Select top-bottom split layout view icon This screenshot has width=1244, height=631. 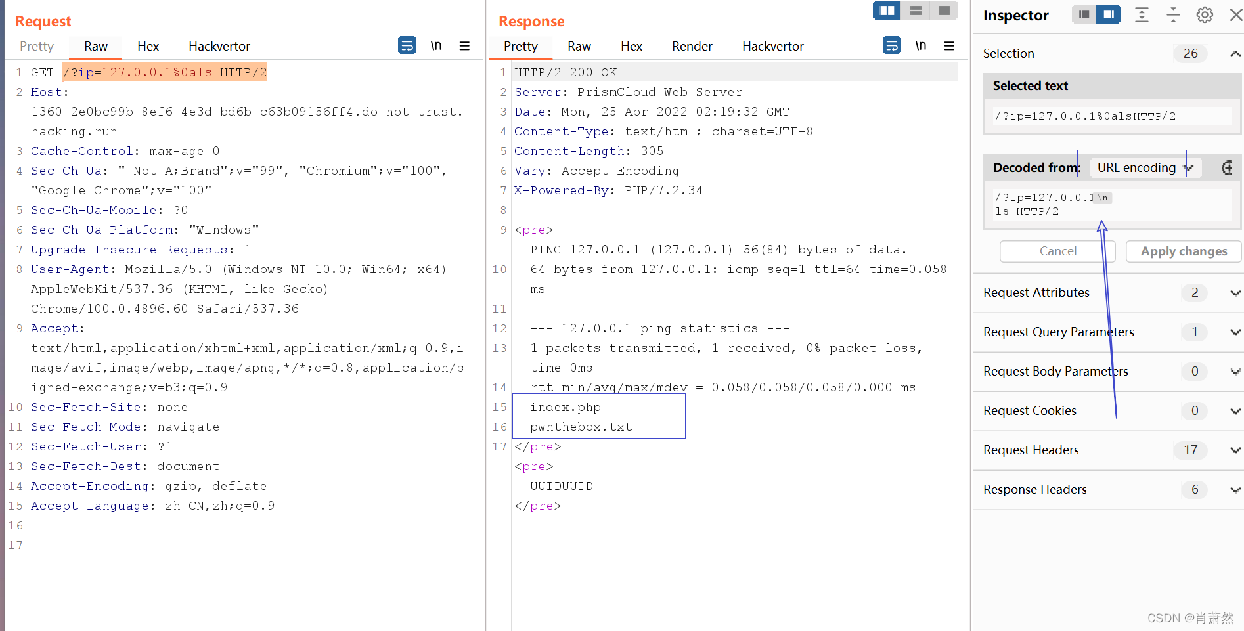[x=916, y=11]
